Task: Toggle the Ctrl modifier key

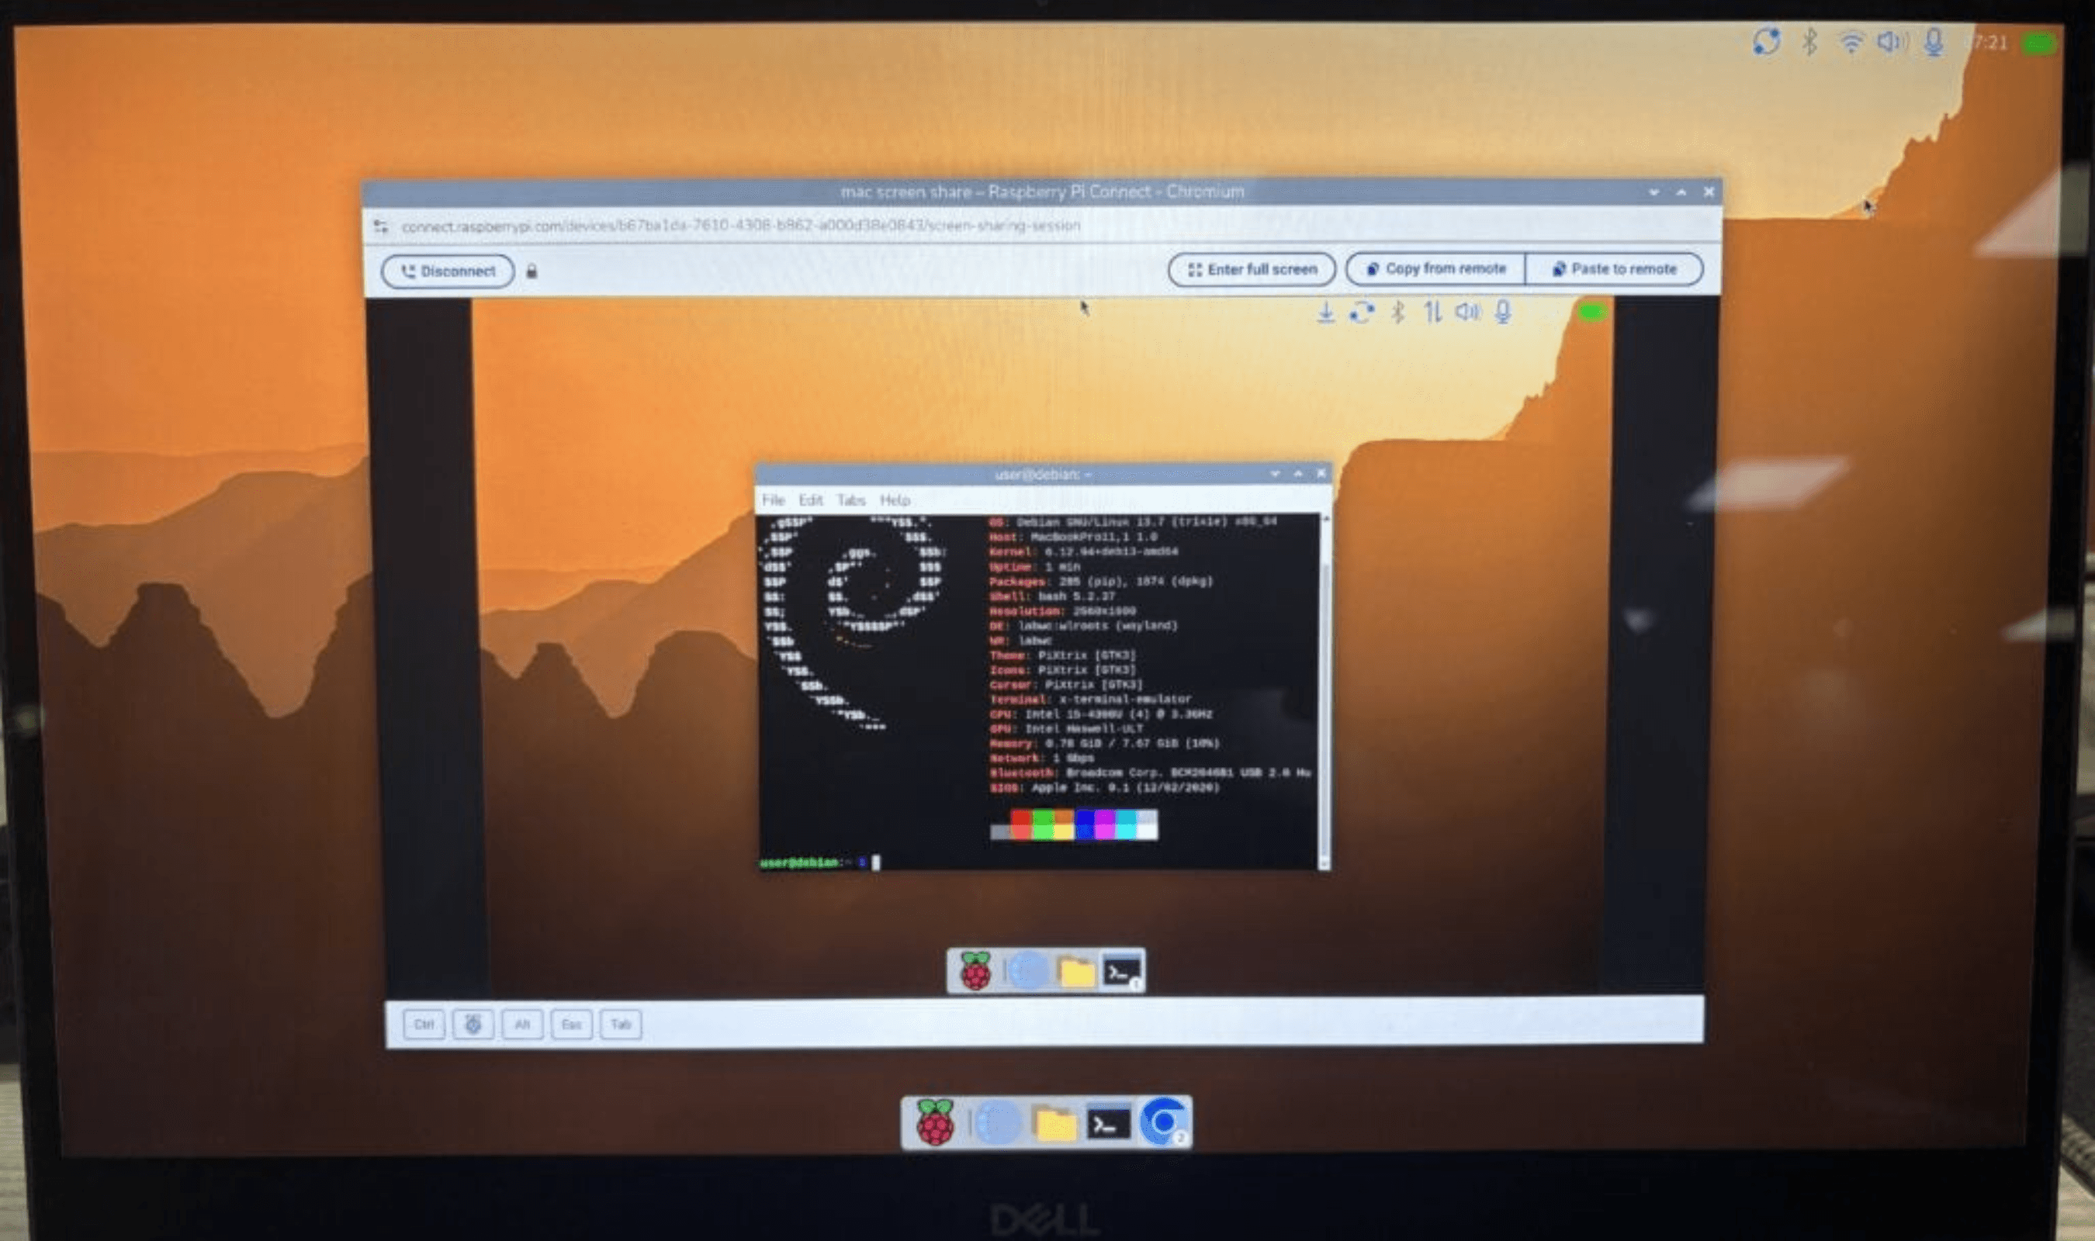Action: coord(423,1025)
